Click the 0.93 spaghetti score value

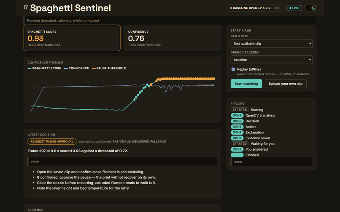(35, 39)
